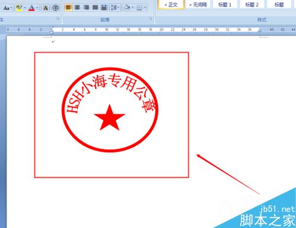Image resolution: width=296 pixels, height=228 pixels.
Task: Open the Change Case (Aa) menu
Action: 8,8
